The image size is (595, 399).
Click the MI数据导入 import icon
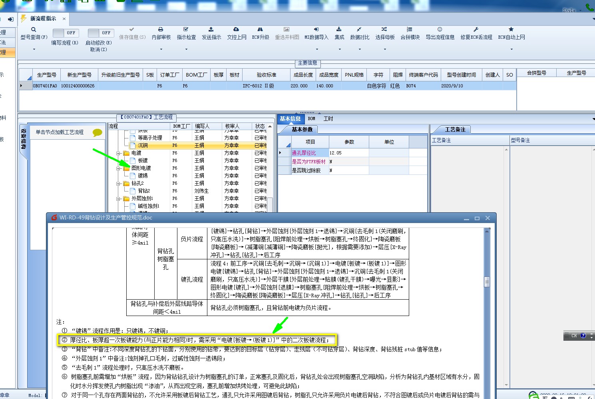coord(316,30)
